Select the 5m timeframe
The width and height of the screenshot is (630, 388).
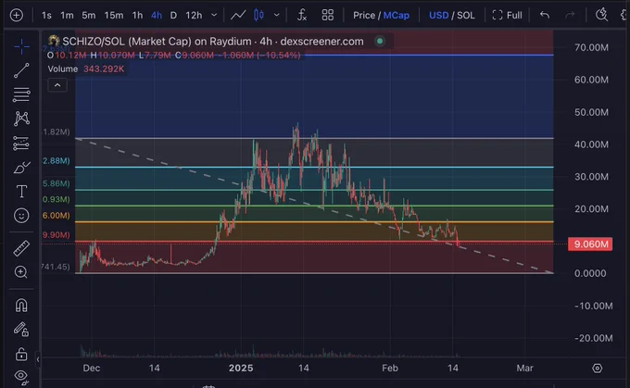88,15
